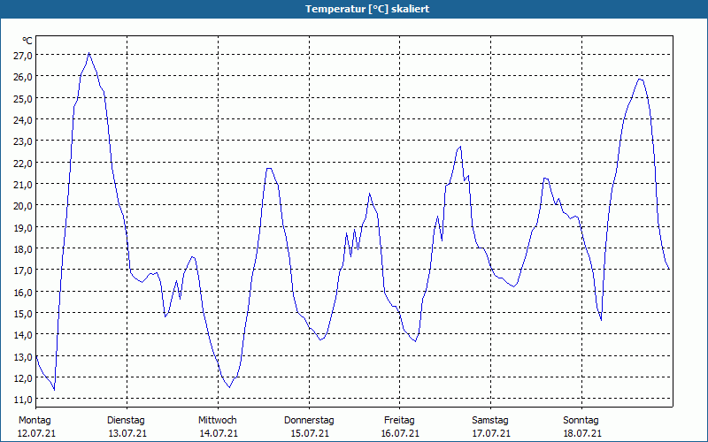708x442 pixels.
Task: Select the 12,0 axis label
Action: (x=23, y=378)
